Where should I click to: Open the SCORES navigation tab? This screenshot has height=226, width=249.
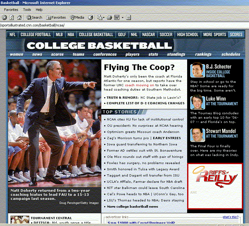(236, 35)
